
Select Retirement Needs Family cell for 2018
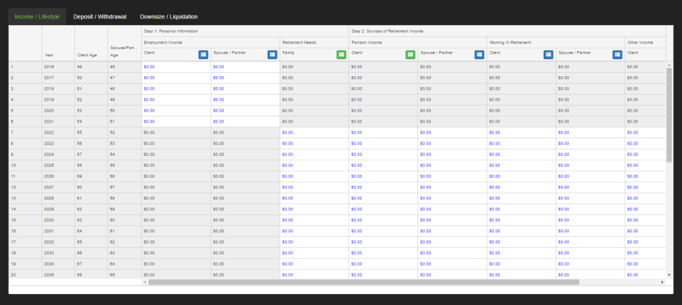point(314,89)
